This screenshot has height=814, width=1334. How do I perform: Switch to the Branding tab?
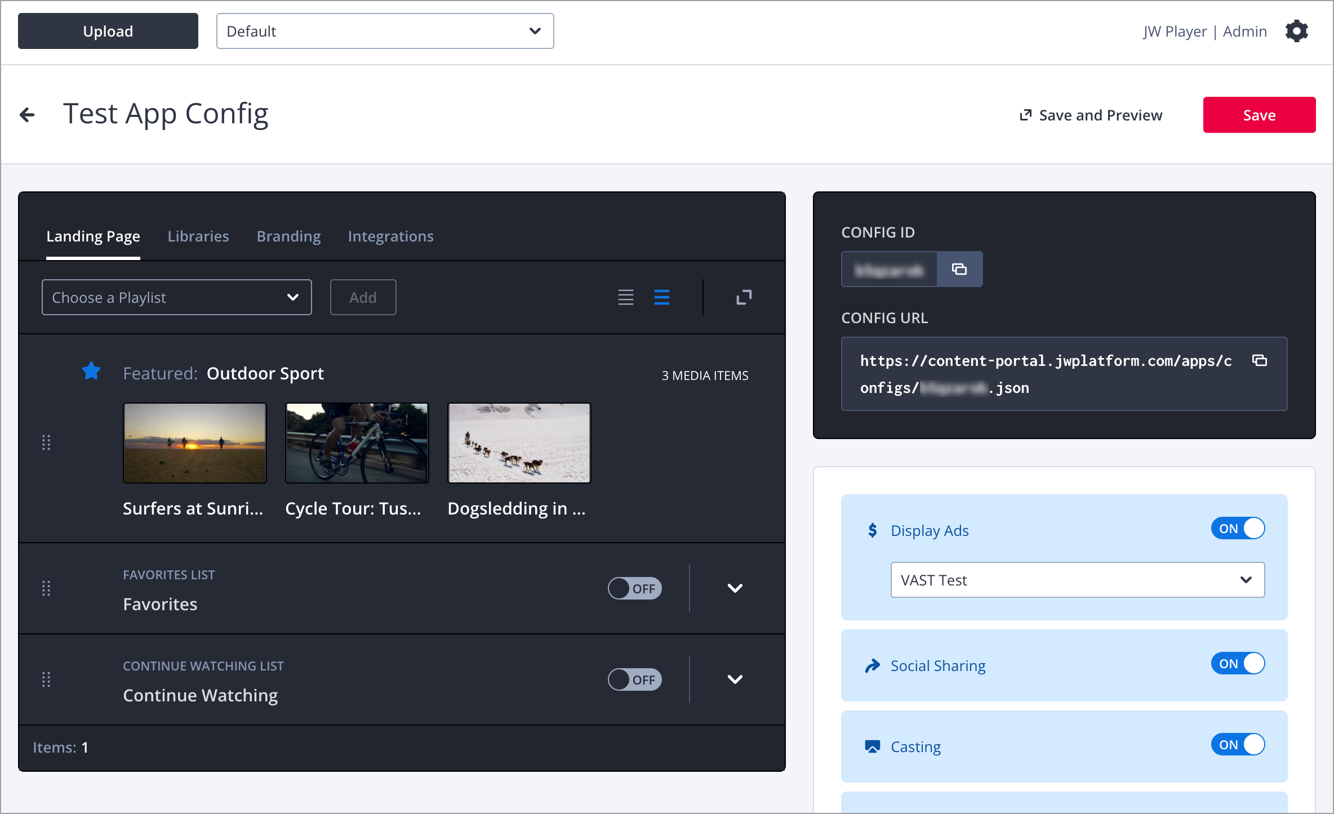click(x=288, y=236)
